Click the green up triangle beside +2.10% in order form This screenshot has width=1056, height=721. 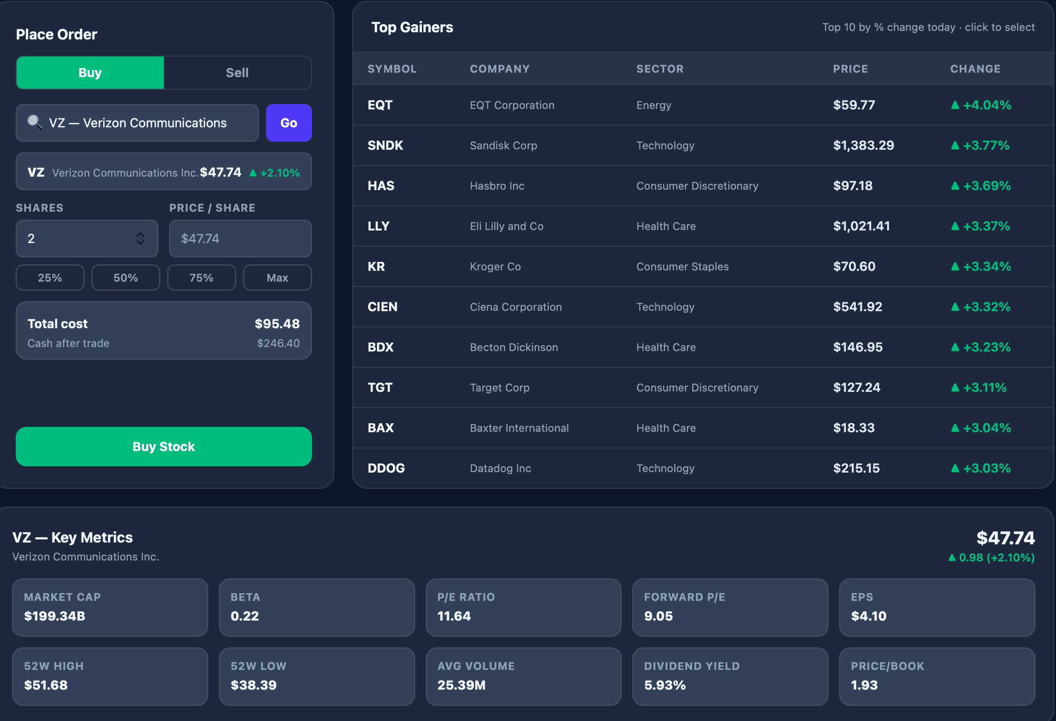tap(253, 173)
